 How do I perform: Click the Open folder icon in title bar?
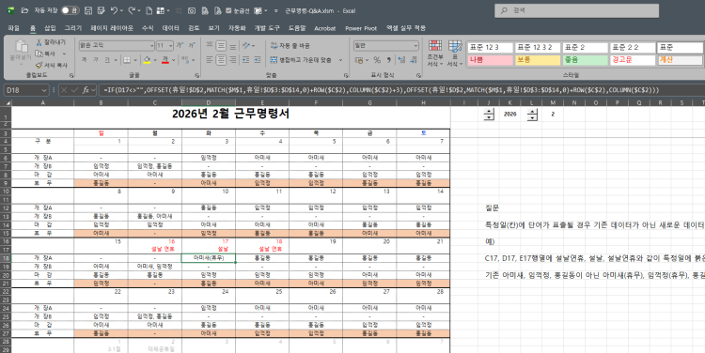point(24,10)
